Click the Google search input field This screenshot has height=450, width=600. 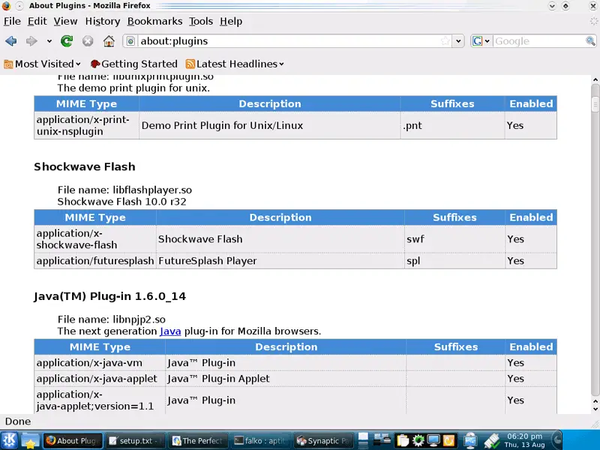click(539, 41)
